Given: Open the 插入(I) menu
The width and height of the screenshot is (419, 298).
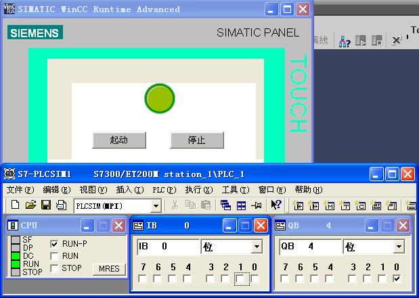Looking at the screenshot, I should tap(130, 190).
